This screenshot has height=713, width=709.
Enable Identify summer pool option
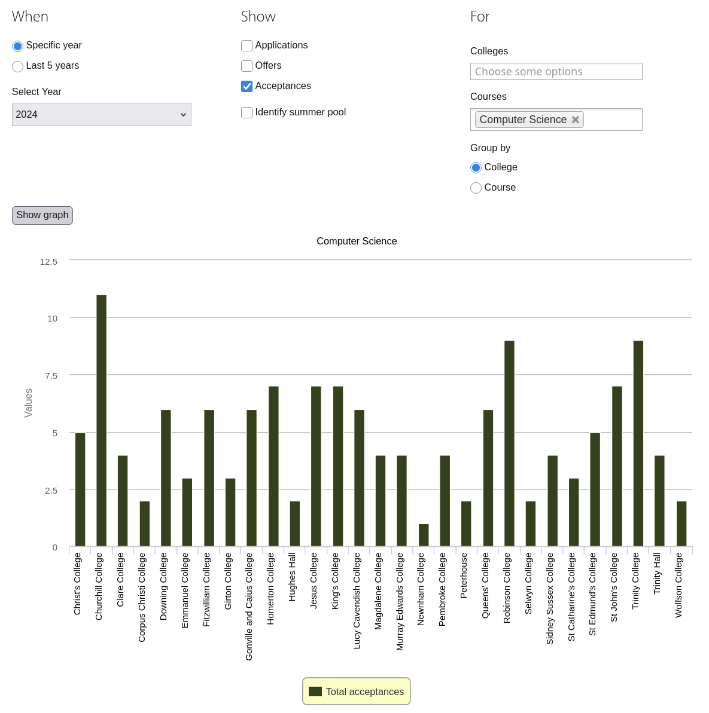247,113
